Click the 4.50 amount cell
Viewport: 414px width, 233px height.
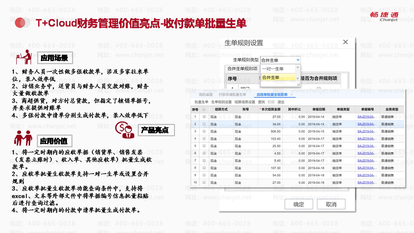pyautogui.click(x=270, y=153)
